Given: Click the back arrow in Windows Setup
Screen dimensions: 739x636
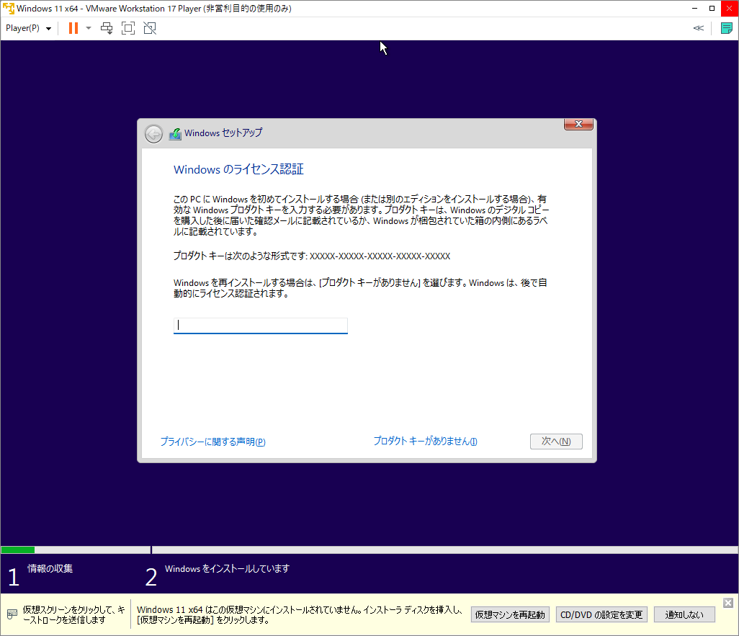Looking at the screenshot, I should 153,134.
